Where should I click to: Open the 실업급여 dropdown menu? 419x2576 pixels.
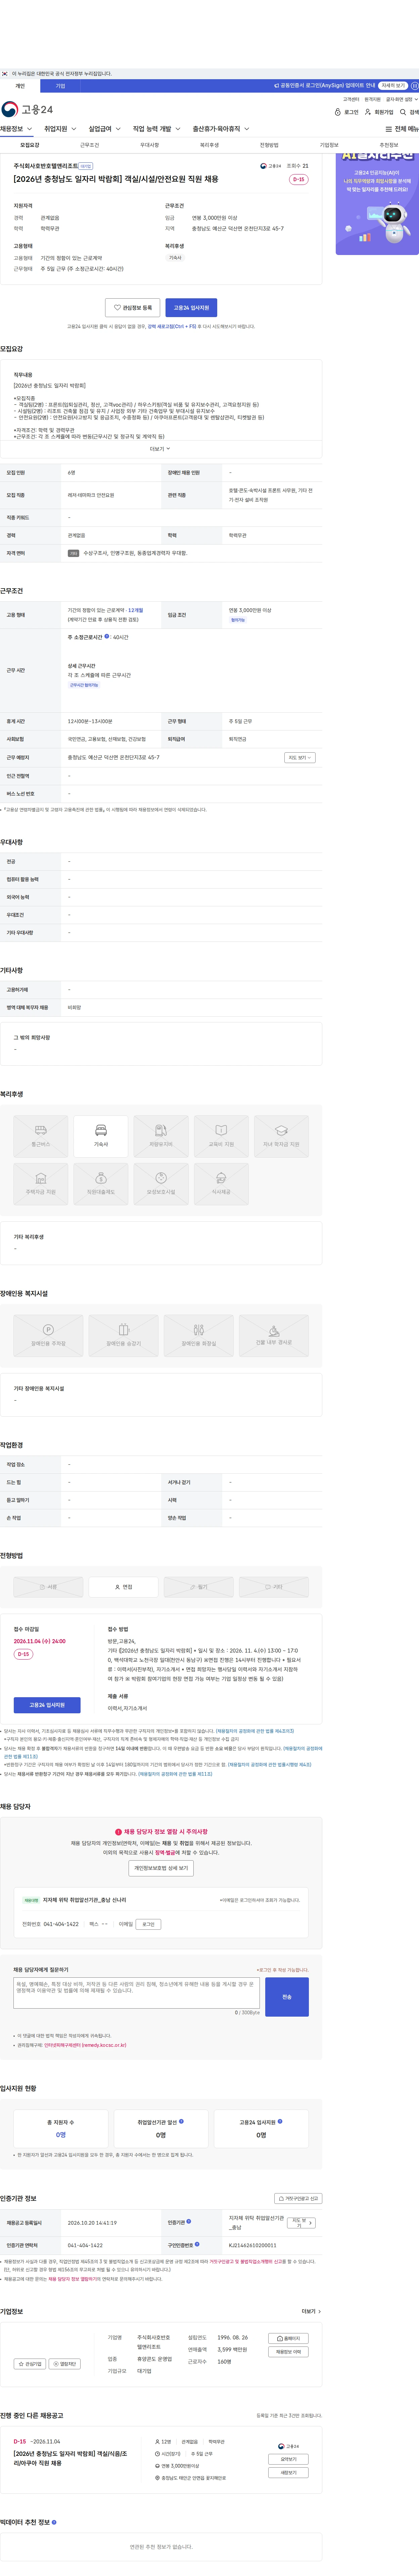click(105, 129)
